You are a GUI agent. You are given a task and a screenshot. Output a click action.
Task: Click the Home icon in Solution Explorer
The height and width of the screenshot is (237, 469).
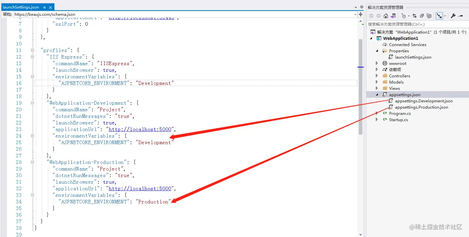pos(386,15)
